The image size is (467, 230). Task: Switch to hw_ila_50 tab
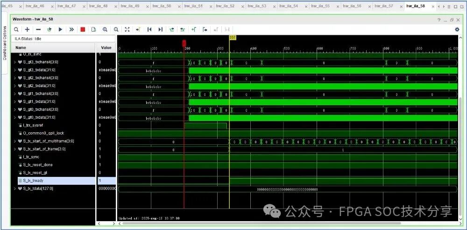[162, 6]
